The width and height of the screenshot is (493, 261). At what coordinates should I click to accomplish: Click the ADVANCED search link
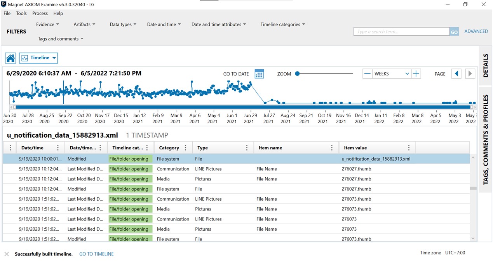(x=476, y=31)
